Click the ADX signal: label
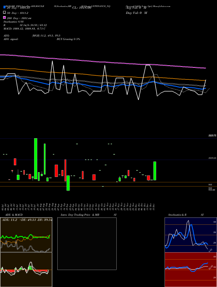Screen dimensions: 217x287 11,39
